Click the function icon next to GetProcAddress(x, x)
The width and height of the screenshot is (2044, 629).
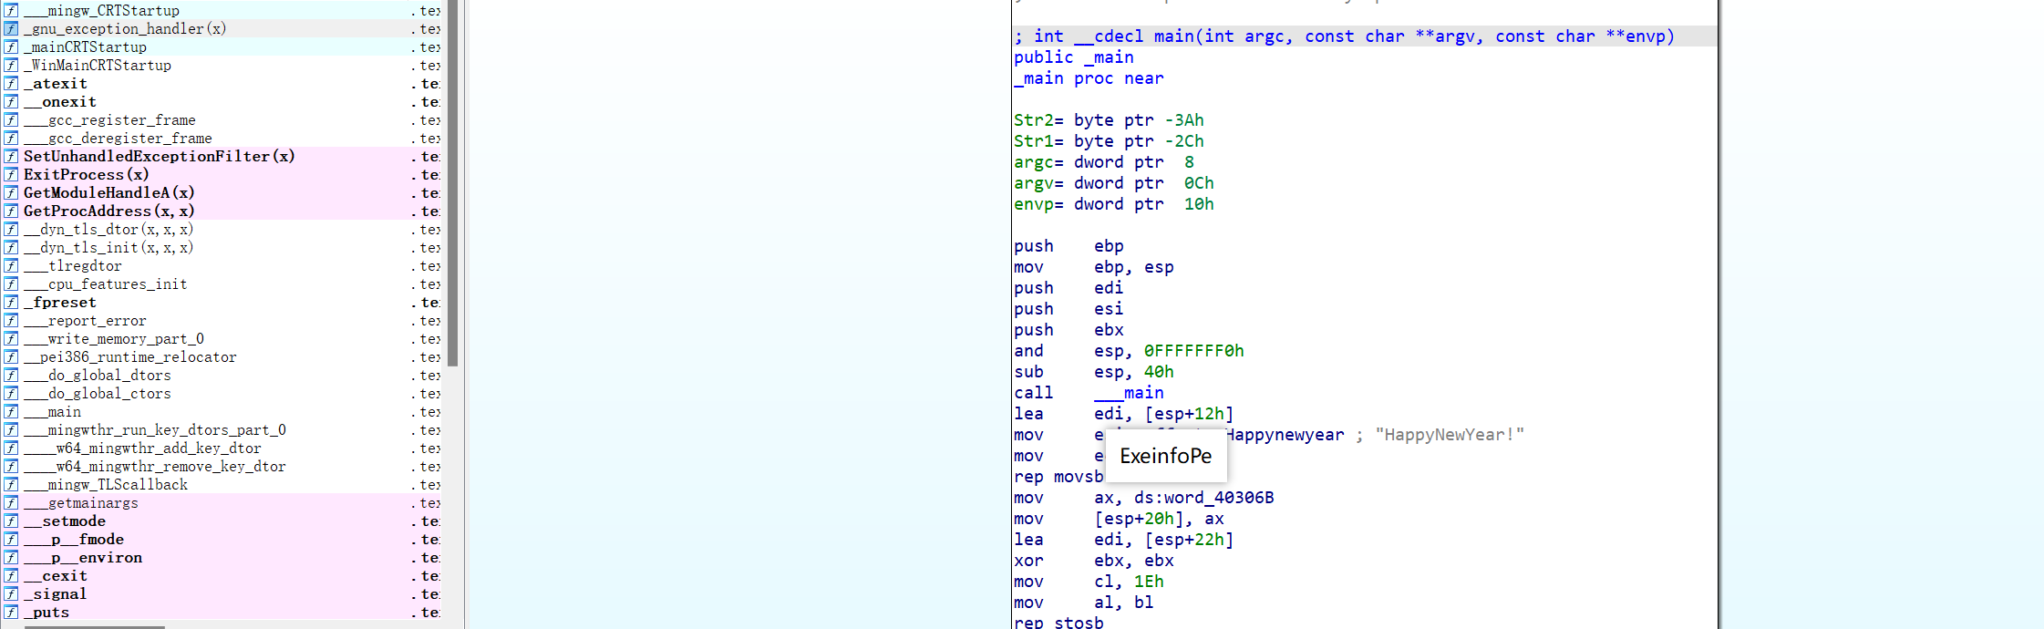(11, 211)
